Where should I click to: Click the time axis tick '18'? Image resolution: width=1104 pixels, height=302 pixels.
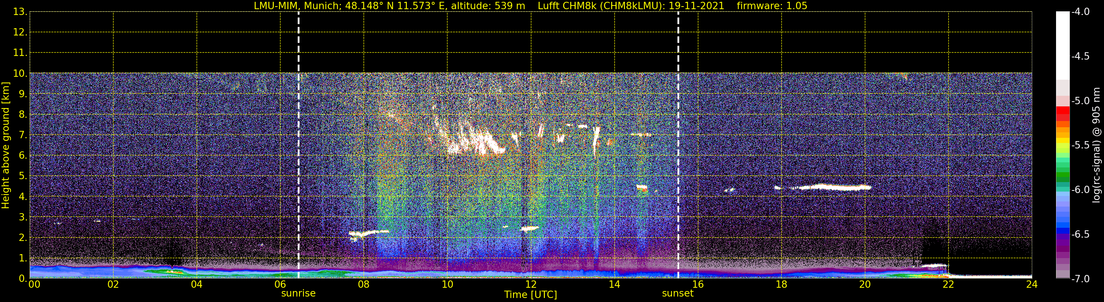[782, 284]
